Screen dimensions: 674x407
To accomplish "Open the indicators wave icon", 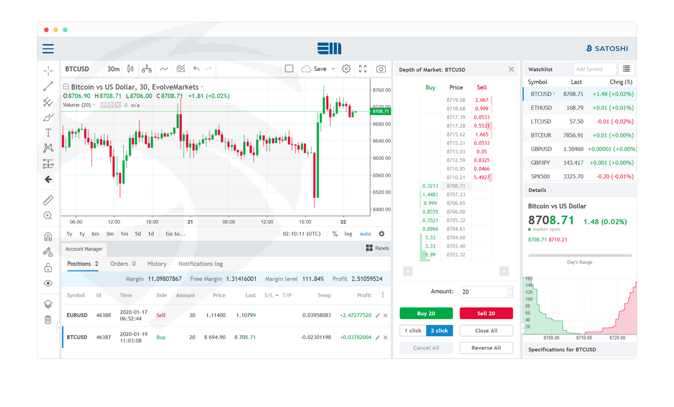I will click(x=164, y=69).
